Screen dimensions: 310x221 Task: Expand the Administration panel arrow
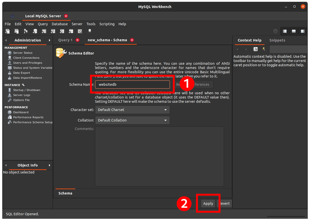[49, 40]
